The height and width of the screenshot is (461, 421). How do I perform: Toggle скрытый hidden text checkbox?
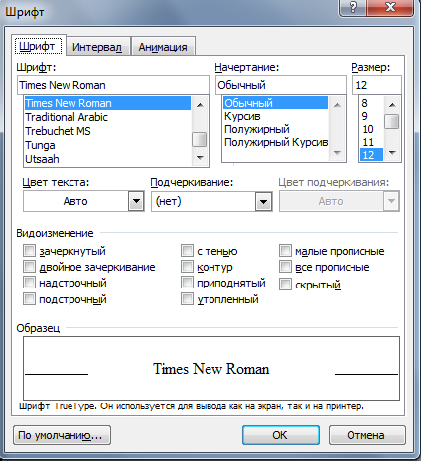point(285,284)
